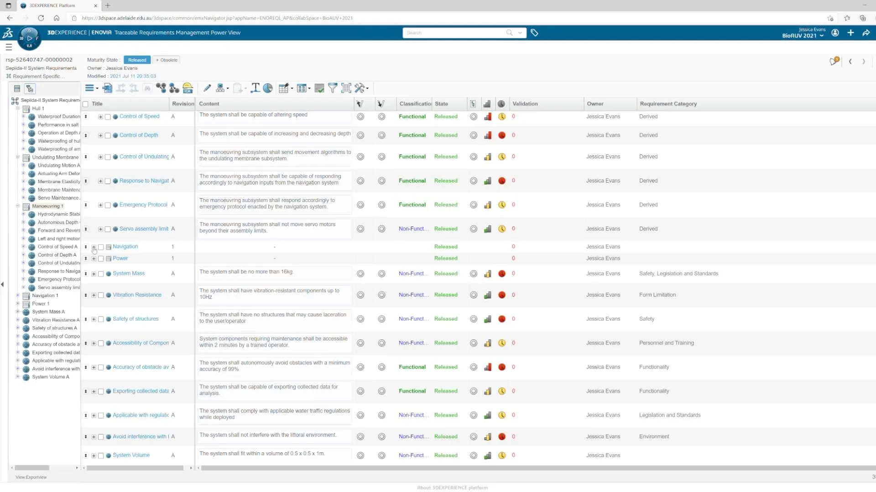Screen dimensions: 876x492
Task: Click the share arrow icon in header
Action: click(866, 33)
